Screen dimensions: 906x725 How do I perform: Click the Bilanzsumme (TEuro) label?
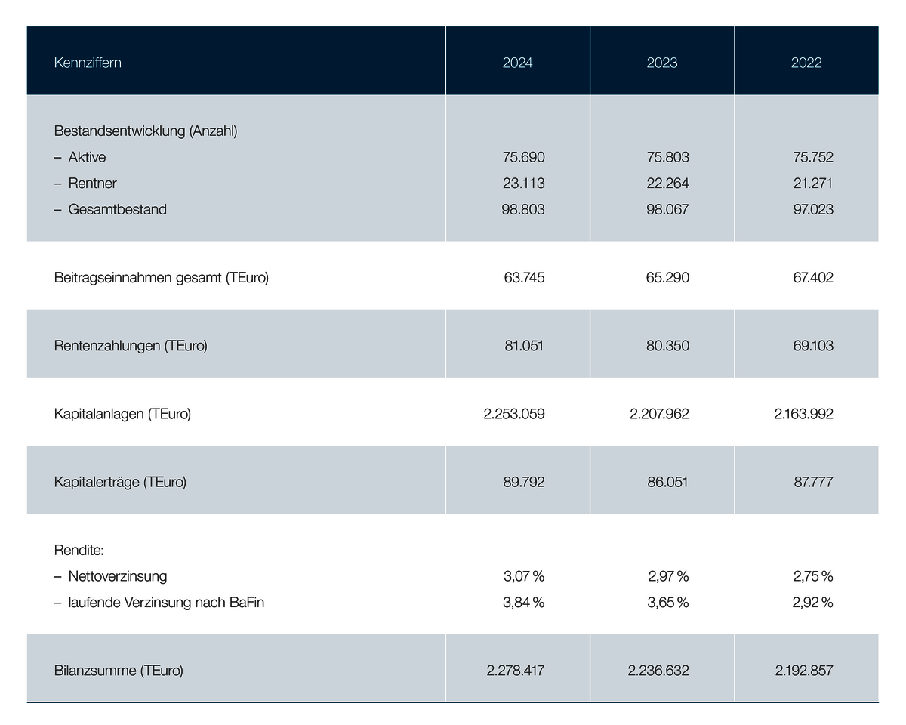coord(119,670)
